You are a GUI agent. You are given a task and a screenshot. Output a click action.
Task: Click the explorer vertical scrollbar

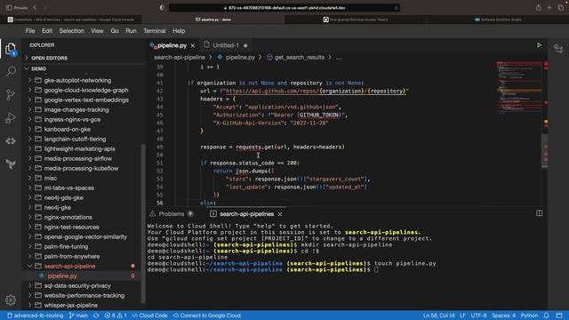pyautogui.click(x=143, y=223)
